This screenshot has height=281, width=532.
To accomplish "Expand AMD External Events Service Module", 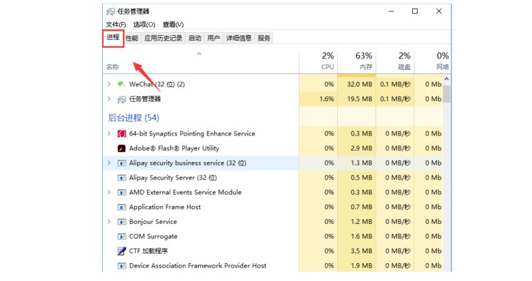I will [109, 192].
